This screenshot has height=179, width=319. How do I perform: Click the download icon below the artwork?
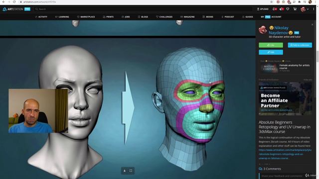click(125, 171)
